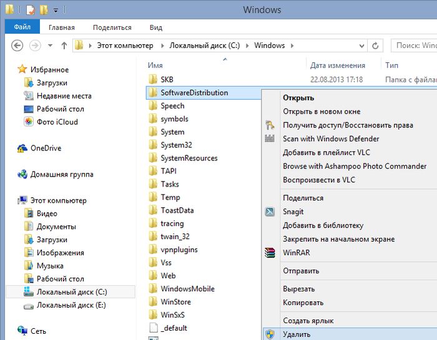The image size is (437, 340).
Task: Expand the quick access toolbar dropdown
Action: [56, 10]
